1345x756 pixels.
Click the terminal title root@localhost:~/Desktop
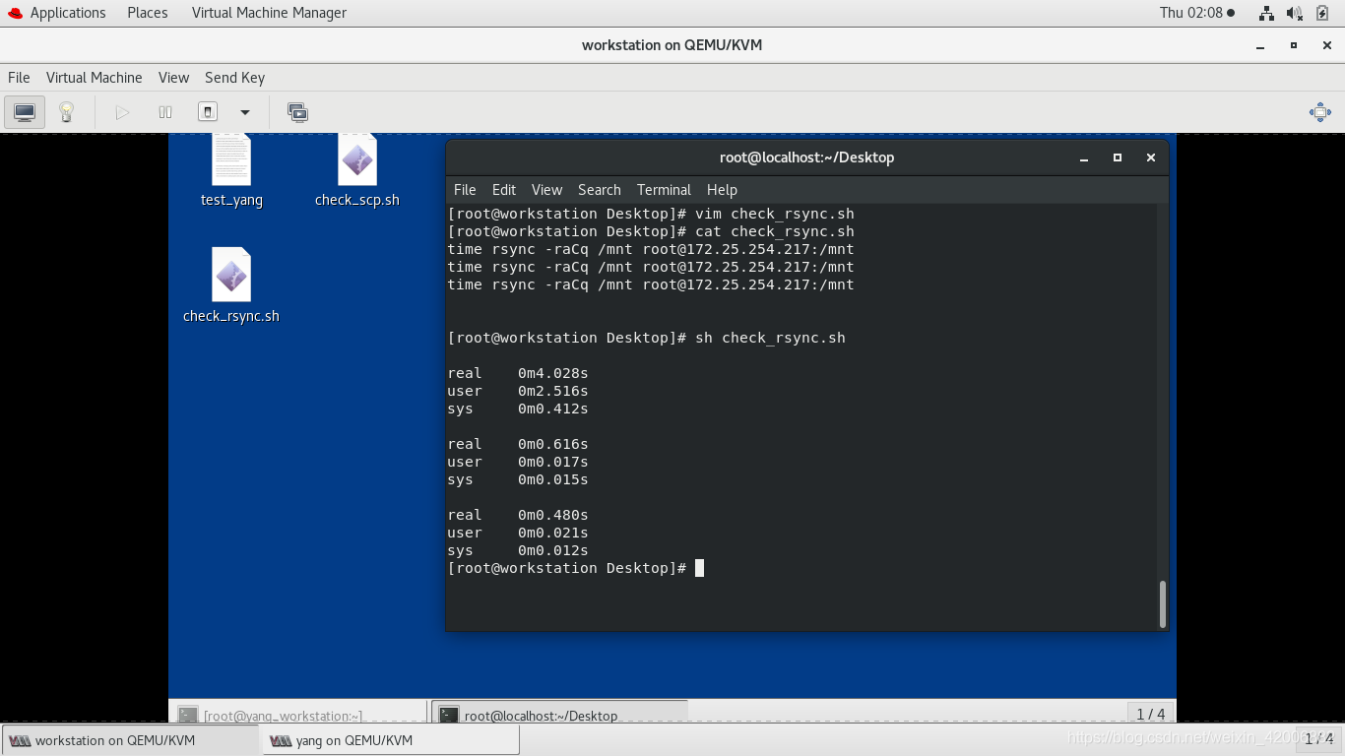pyautogui.click(x=806, y=157)
